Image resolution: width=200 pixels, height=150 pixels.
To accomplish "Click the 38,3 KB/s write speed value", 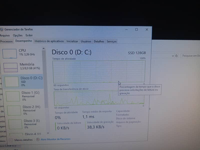I will [x=95, y=127].
